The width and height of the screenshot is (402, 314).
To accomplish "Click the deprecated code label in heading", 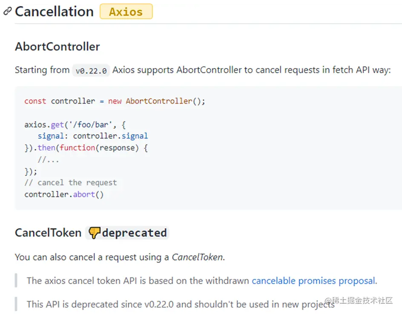I will (134, 233).
